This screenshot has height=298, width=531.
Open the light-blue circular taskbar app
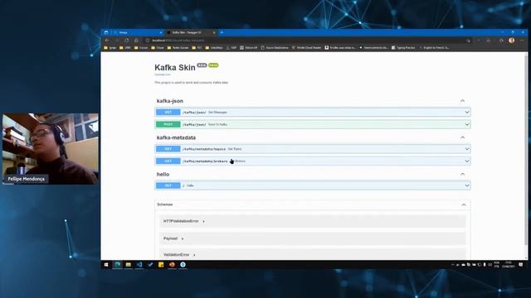183,265
